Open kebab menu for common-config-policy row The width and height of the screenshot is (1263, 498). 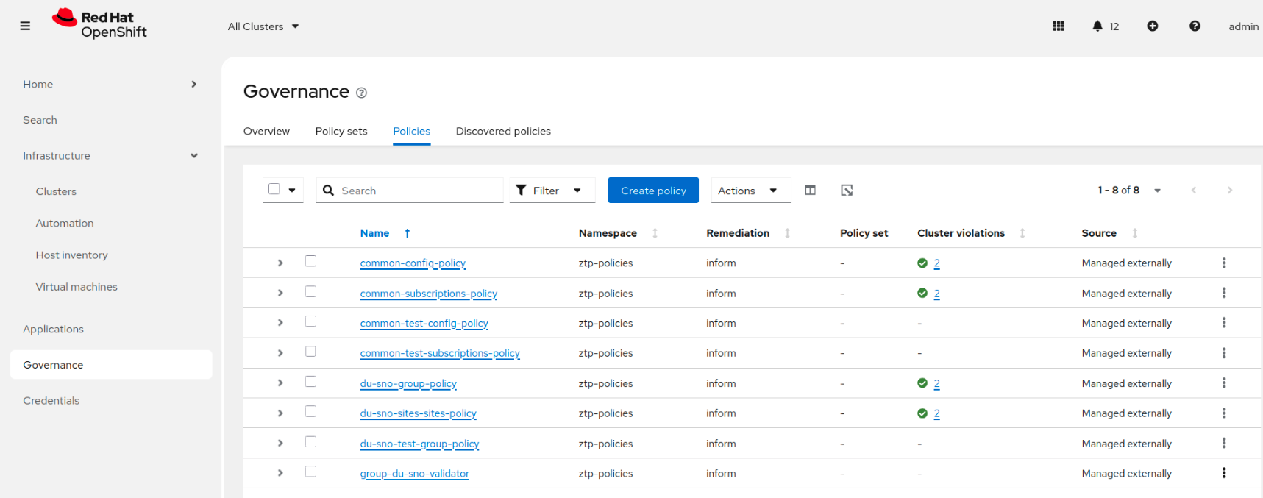pos(1223,263)
